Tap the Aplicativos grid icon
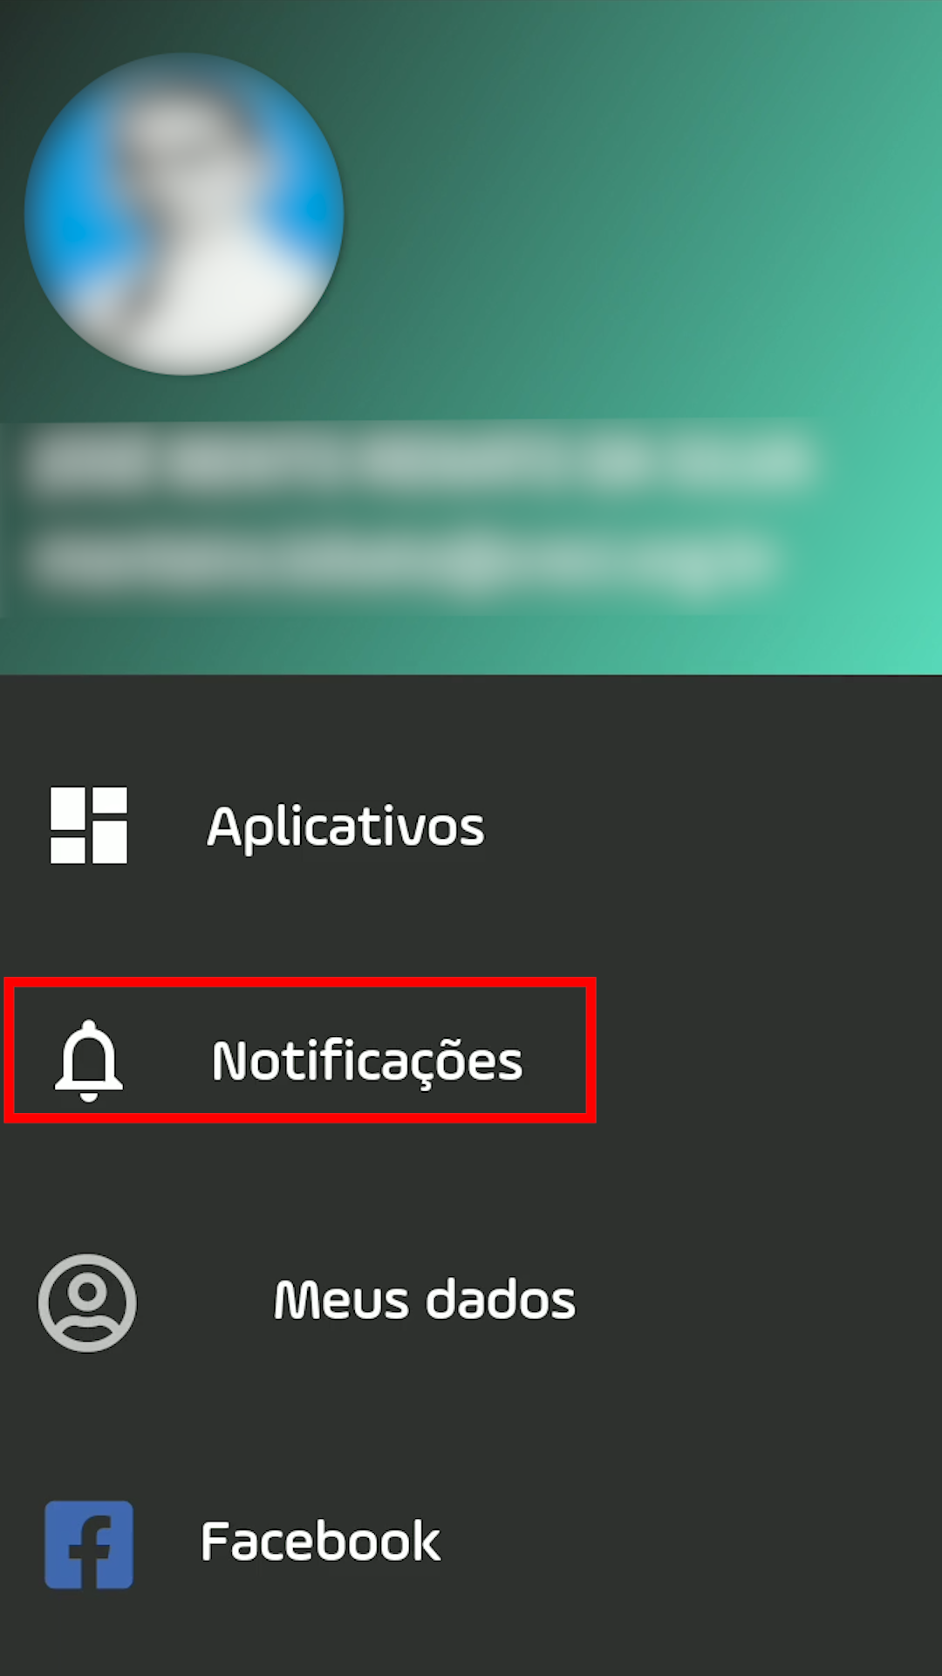Image resolution: width=942 pixels, height=1676 pixels. [x=89, y=825]
